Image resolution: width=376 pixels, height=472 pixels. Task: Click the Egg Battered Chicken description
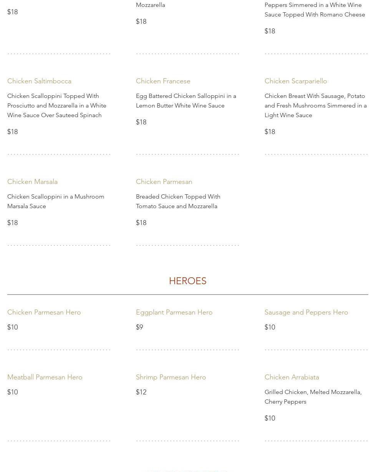coord(186,101)
